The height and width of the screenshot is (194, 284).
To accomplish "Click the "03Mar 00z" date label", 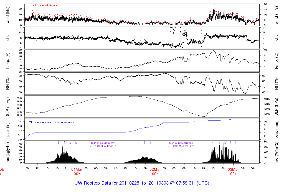I will point(234,172).
